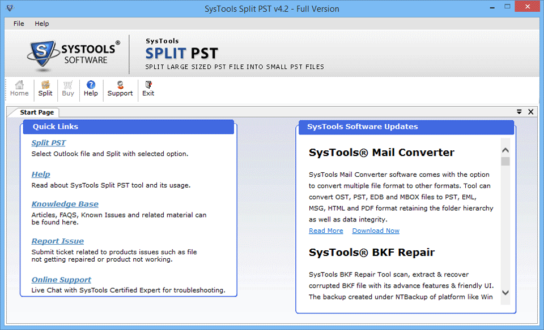Image resolution: width=544 pixels, height=330 pixels.
Task: Click the SysTools Mail Converter heading
Action: tap(381, 153)
